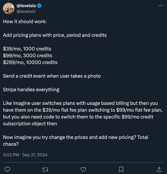Screen dimensions: 167x174
Task: Open levelsio's profile picture avatar
Action: pos(8,9)
